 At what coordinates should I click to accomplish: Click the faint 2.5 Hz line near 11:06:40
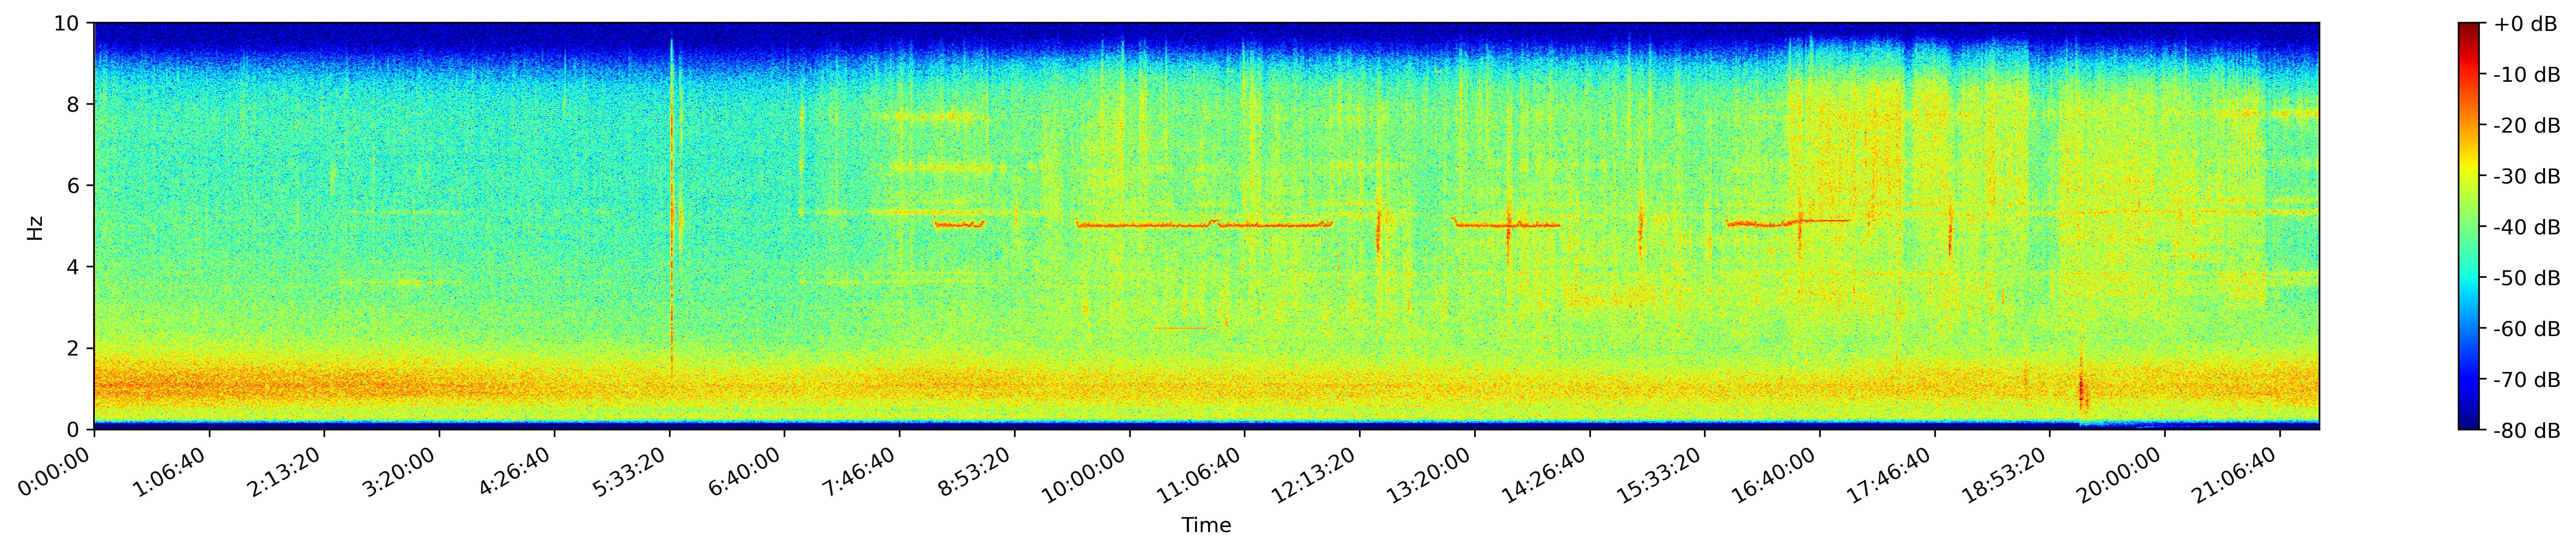1185,328
